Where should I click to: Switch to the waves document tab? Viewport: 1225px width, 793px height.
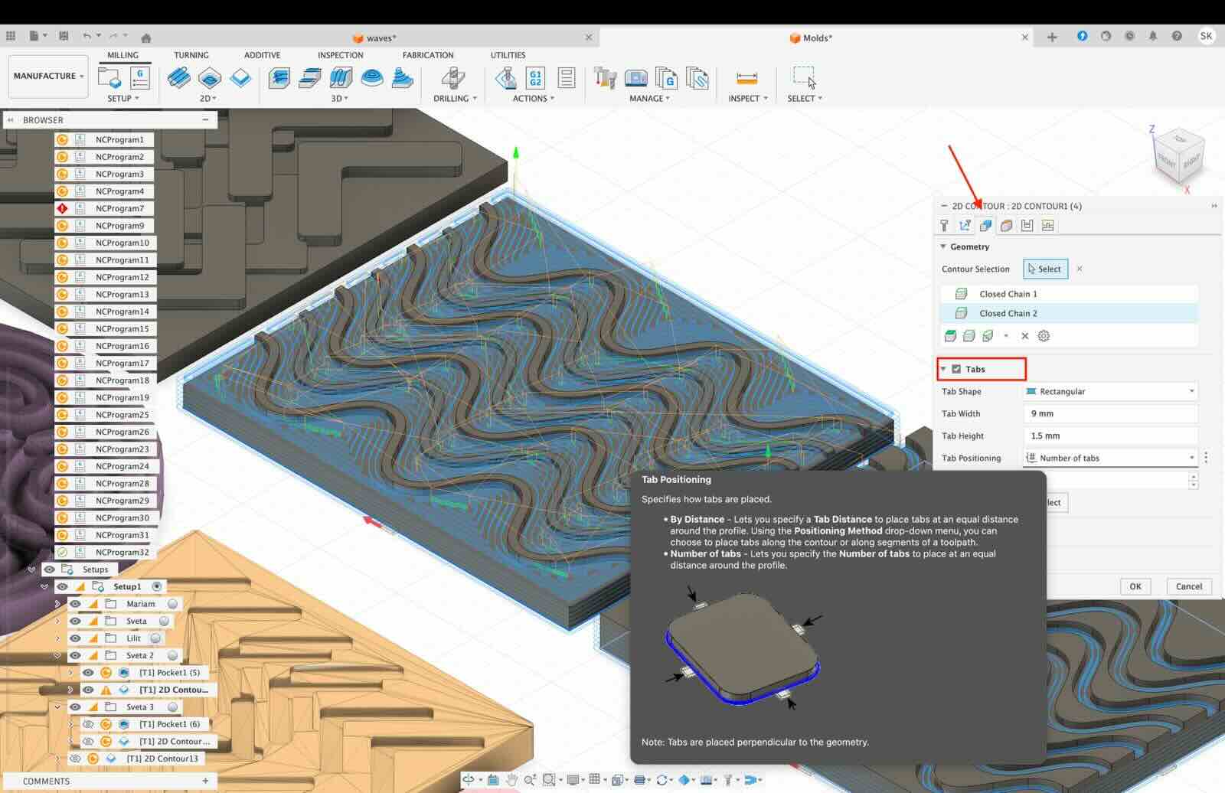coord(381,38)
